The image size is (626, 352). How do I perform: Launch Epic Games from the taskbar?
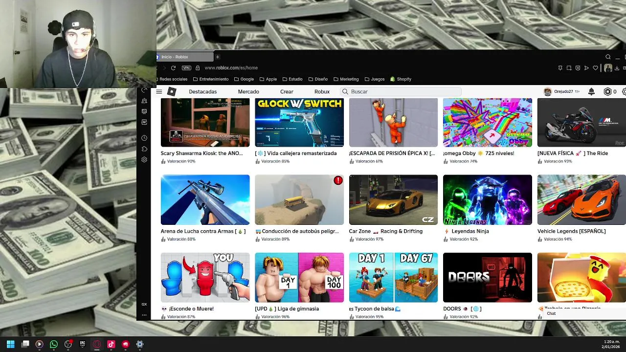coord(83,344)
